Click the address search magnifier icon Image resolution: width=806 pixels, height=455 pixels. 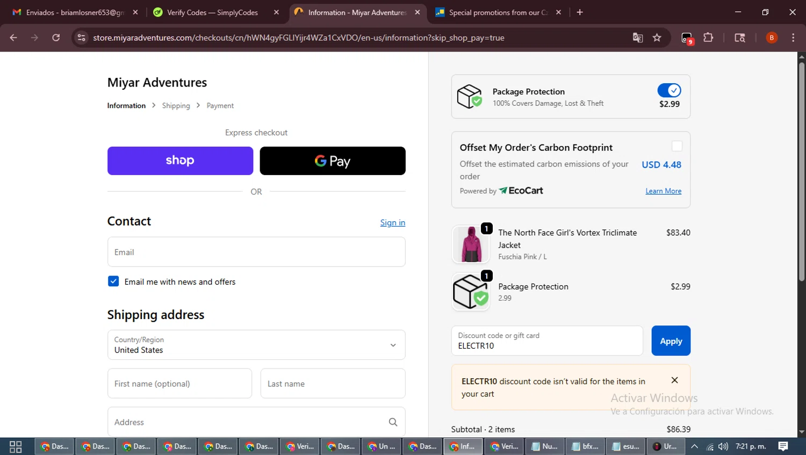(393, 422)
